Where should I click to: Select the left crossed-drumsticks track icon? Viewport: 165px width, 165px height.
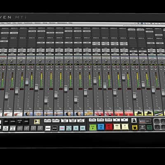coord(48,114)
